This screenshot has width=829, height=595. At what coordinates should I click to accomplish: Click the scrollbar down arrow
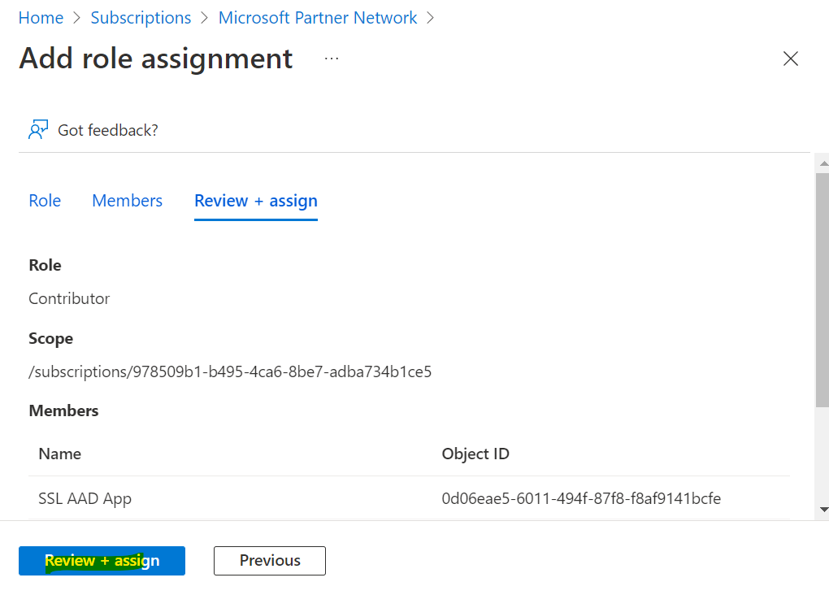[x=823, y=510]
